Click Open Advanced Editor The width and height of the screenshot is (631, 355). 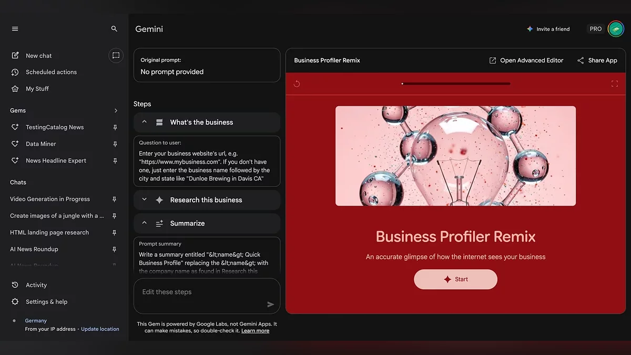526,60
